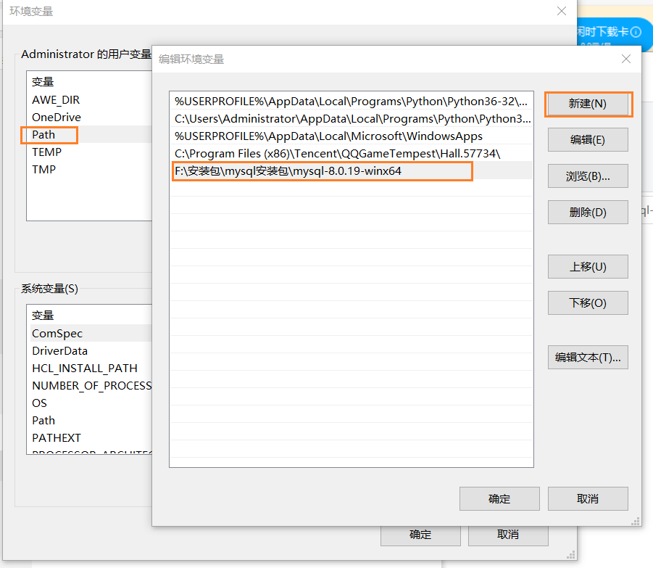Viewport: 653px width, 568px height.
Task: Click the 编辑(E) button
Action: [587, 140]
